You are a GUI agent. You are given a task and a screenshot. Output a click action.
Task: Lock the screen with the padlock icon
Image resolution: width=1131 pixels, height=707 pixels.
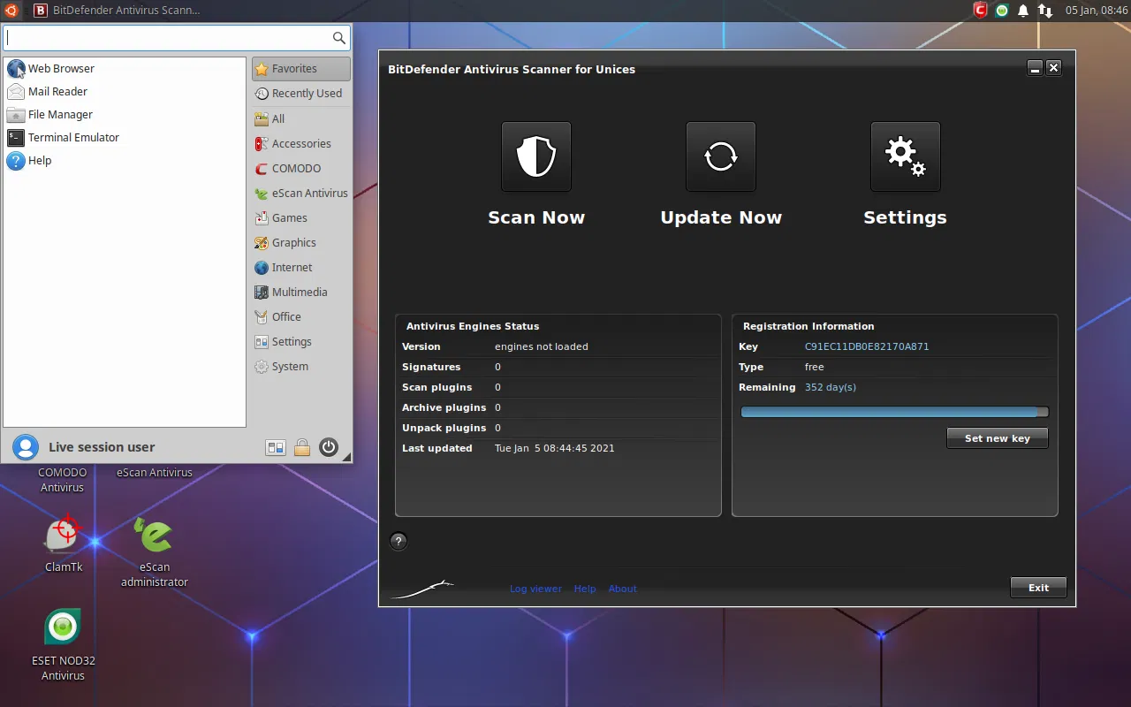click(302, 448)
